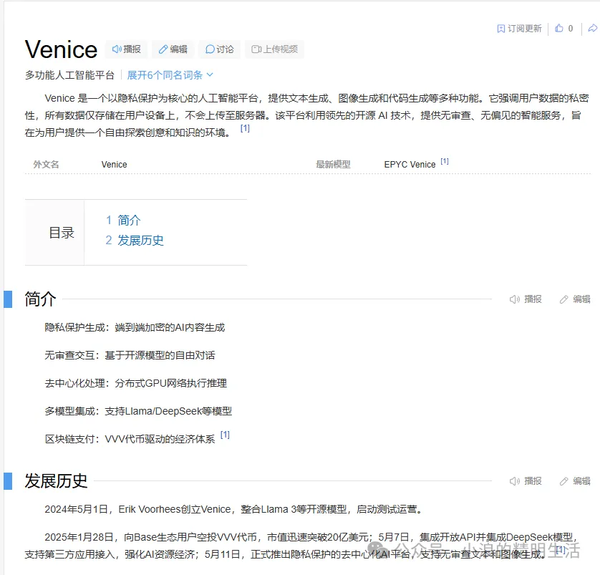Click the EPYC Venice value

[410, 165]
